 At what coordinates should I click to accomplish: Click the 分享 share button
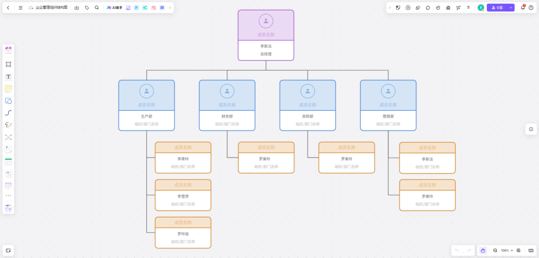click(x=497, y=8)
